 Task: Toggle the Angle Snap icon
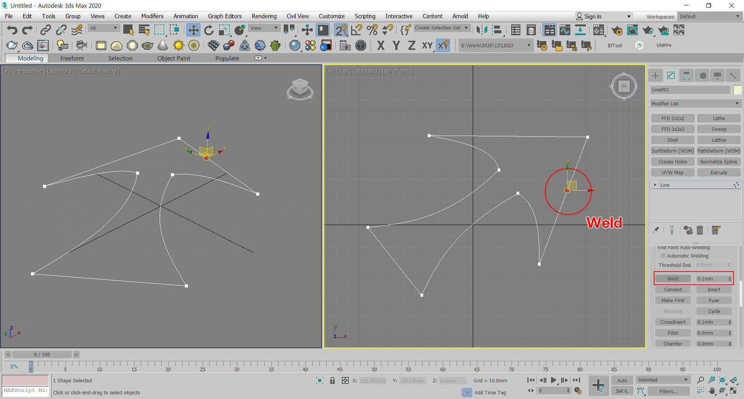point(356,30)
